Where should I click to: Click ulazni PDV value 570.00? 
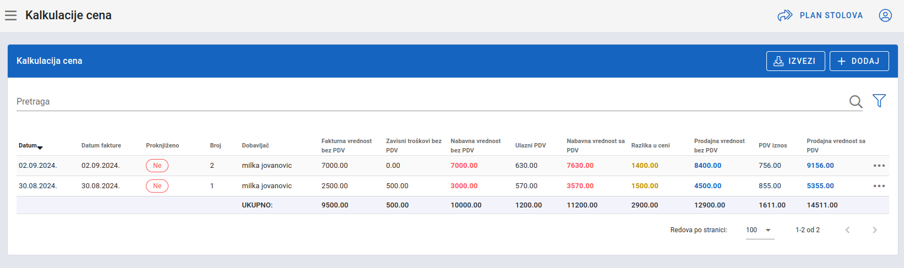[x=526, y=186]
